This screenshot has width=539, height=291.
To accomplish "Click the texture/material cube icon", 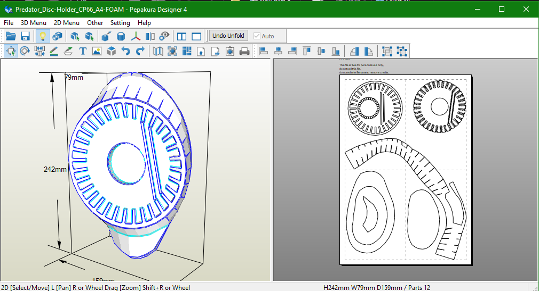I will click(x=58, y=36).
